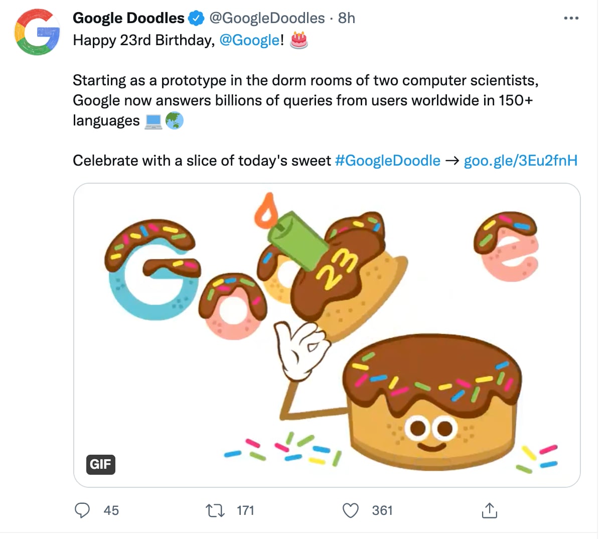Click the laptop emoji after "languages"

(153, 121)
